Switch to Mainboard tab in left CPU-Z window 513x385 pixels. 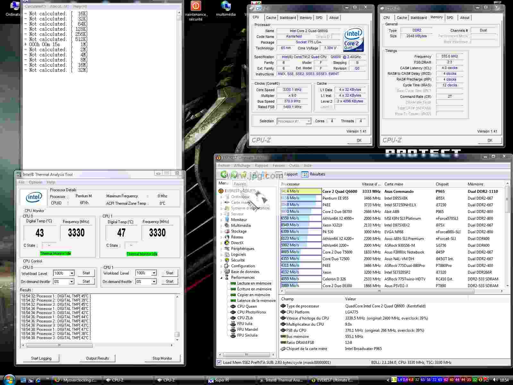tap(288, 18)
